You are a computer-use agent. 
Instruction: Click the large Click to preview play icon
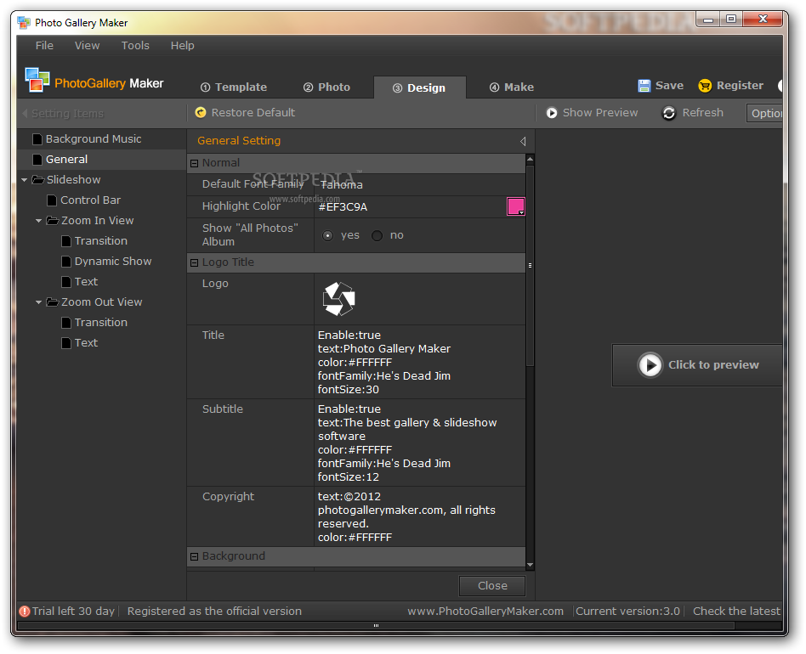tap(650, 365)
